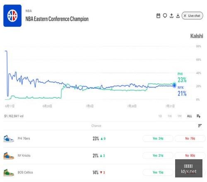Click the PHI 76ers sneaker icon

[x=9, y=139]
